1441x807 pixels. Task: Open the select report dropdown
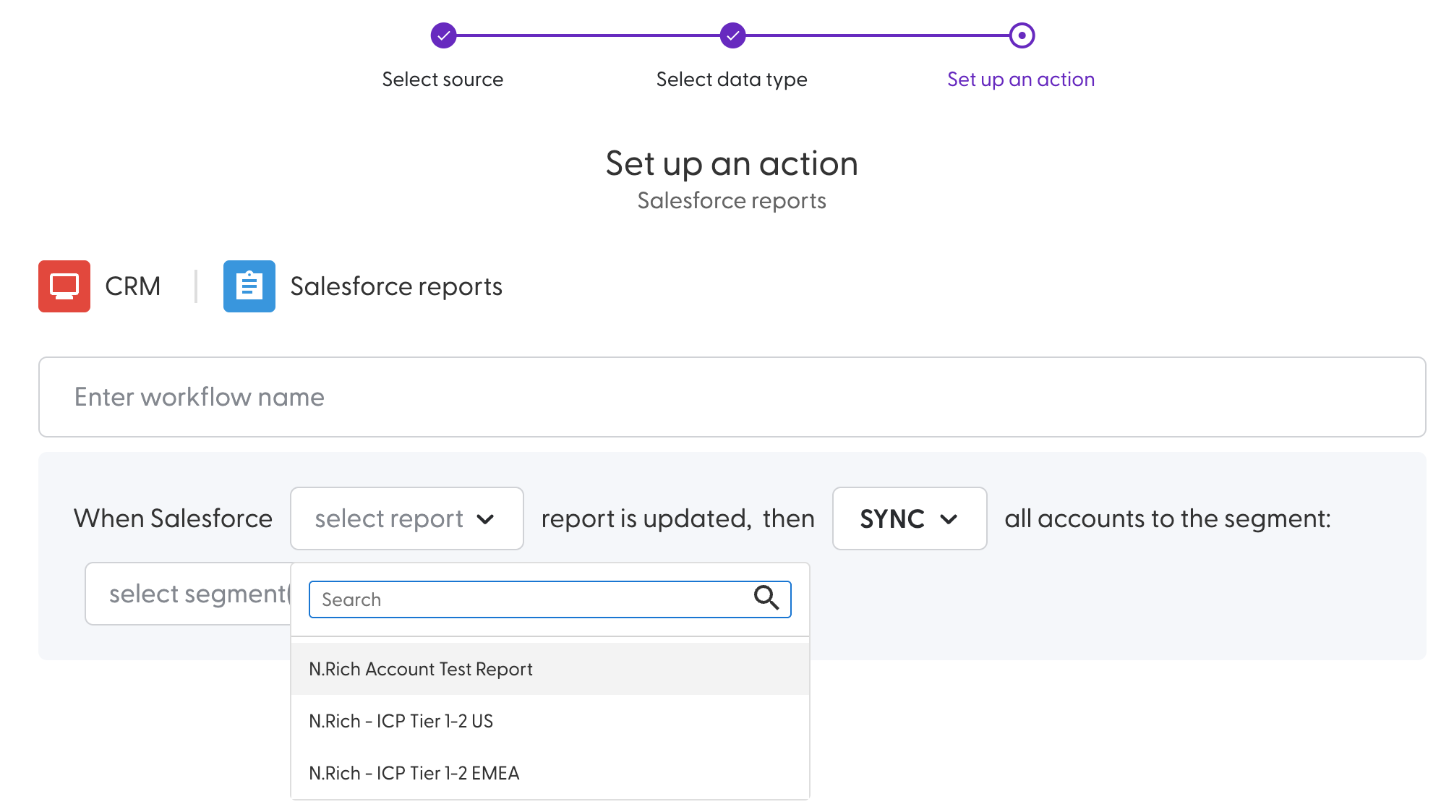(x=407, y=518)
